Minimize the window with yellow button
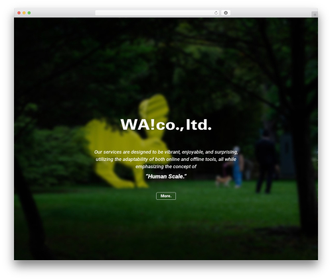332x280 pixels. (x=24, y=13)
